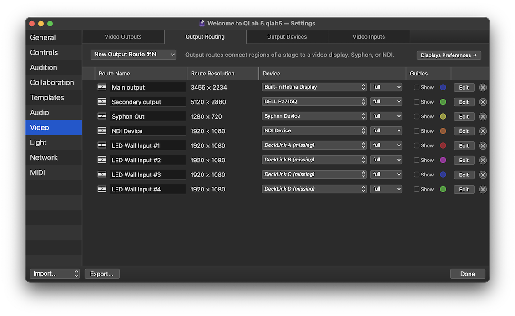The height and width of the screenshot is (316, 515).
Task: Click the Export button at the bottom
Action: tap(102, 273)
